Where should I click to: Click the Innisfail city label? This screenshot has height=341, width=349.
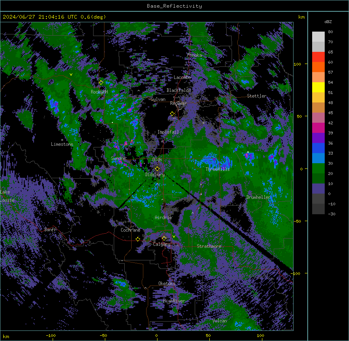click(168, 132)
